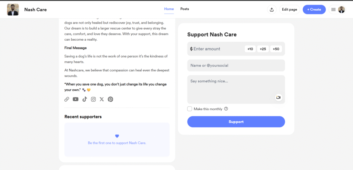The image size is (353, 170).
Task: Select the Home tab
Action: pos(169,9)
